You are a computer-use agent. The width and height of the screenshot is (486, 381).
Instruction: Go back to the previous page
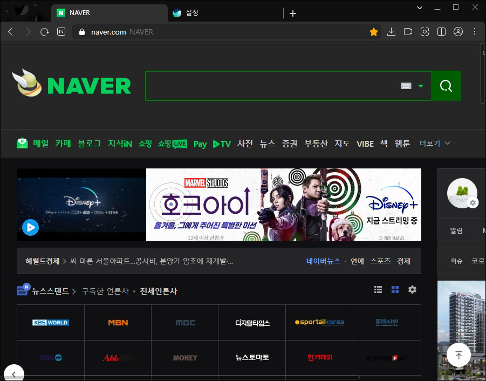(11, 32)
